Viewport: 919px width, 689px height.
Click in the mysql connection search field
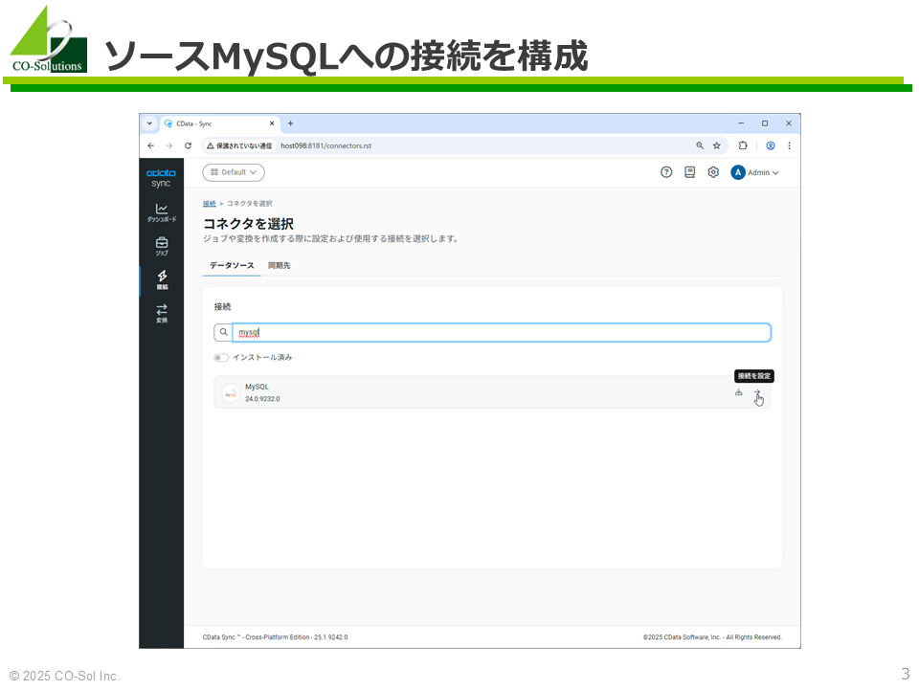(x=501, y=332)
